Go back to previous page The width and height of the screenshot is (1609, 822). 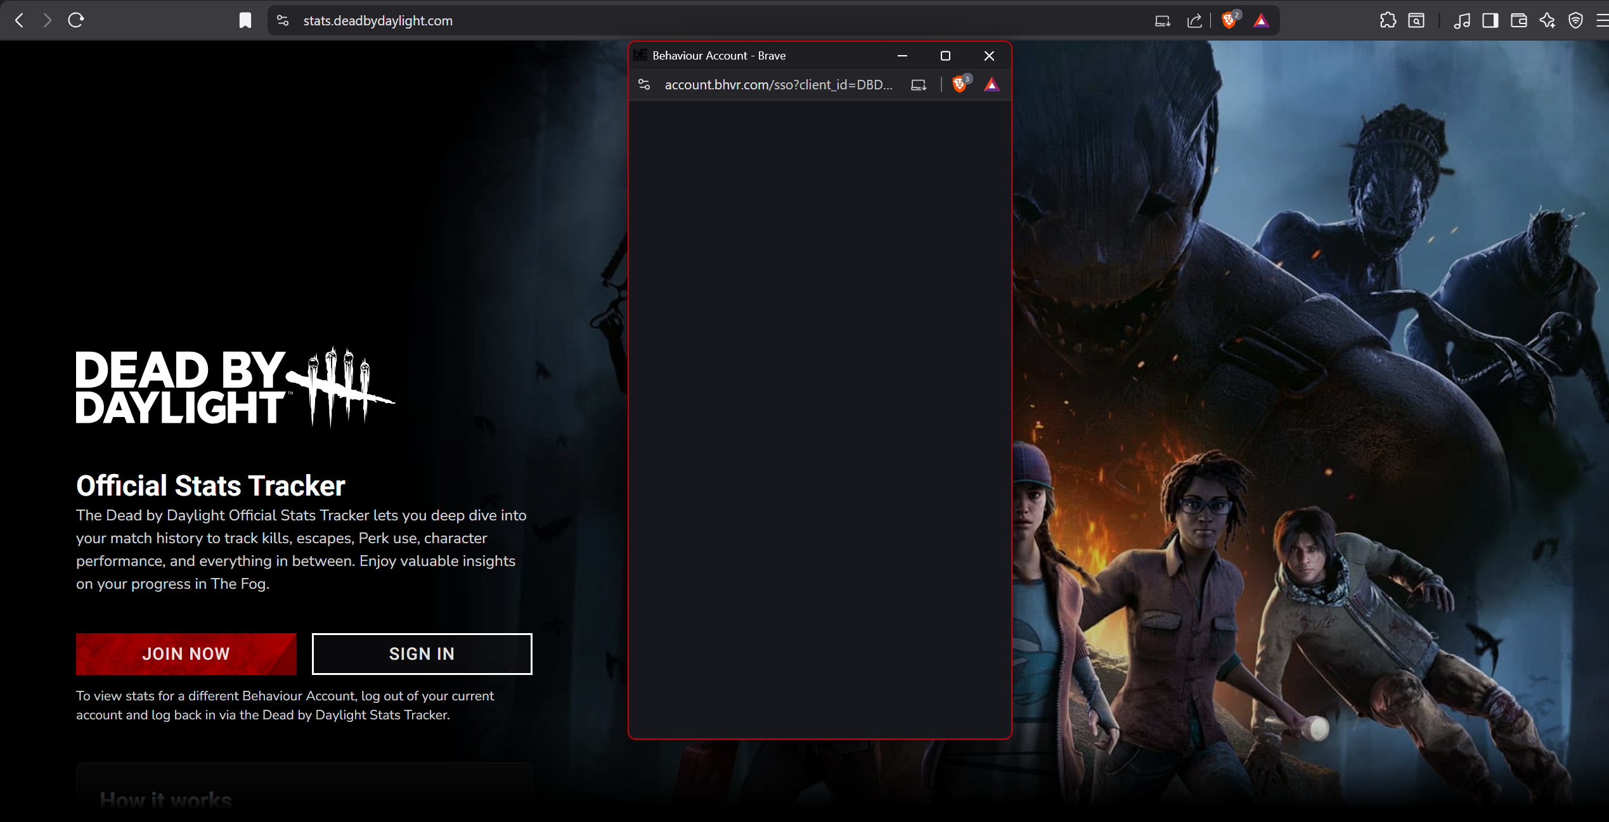(20, 20)
